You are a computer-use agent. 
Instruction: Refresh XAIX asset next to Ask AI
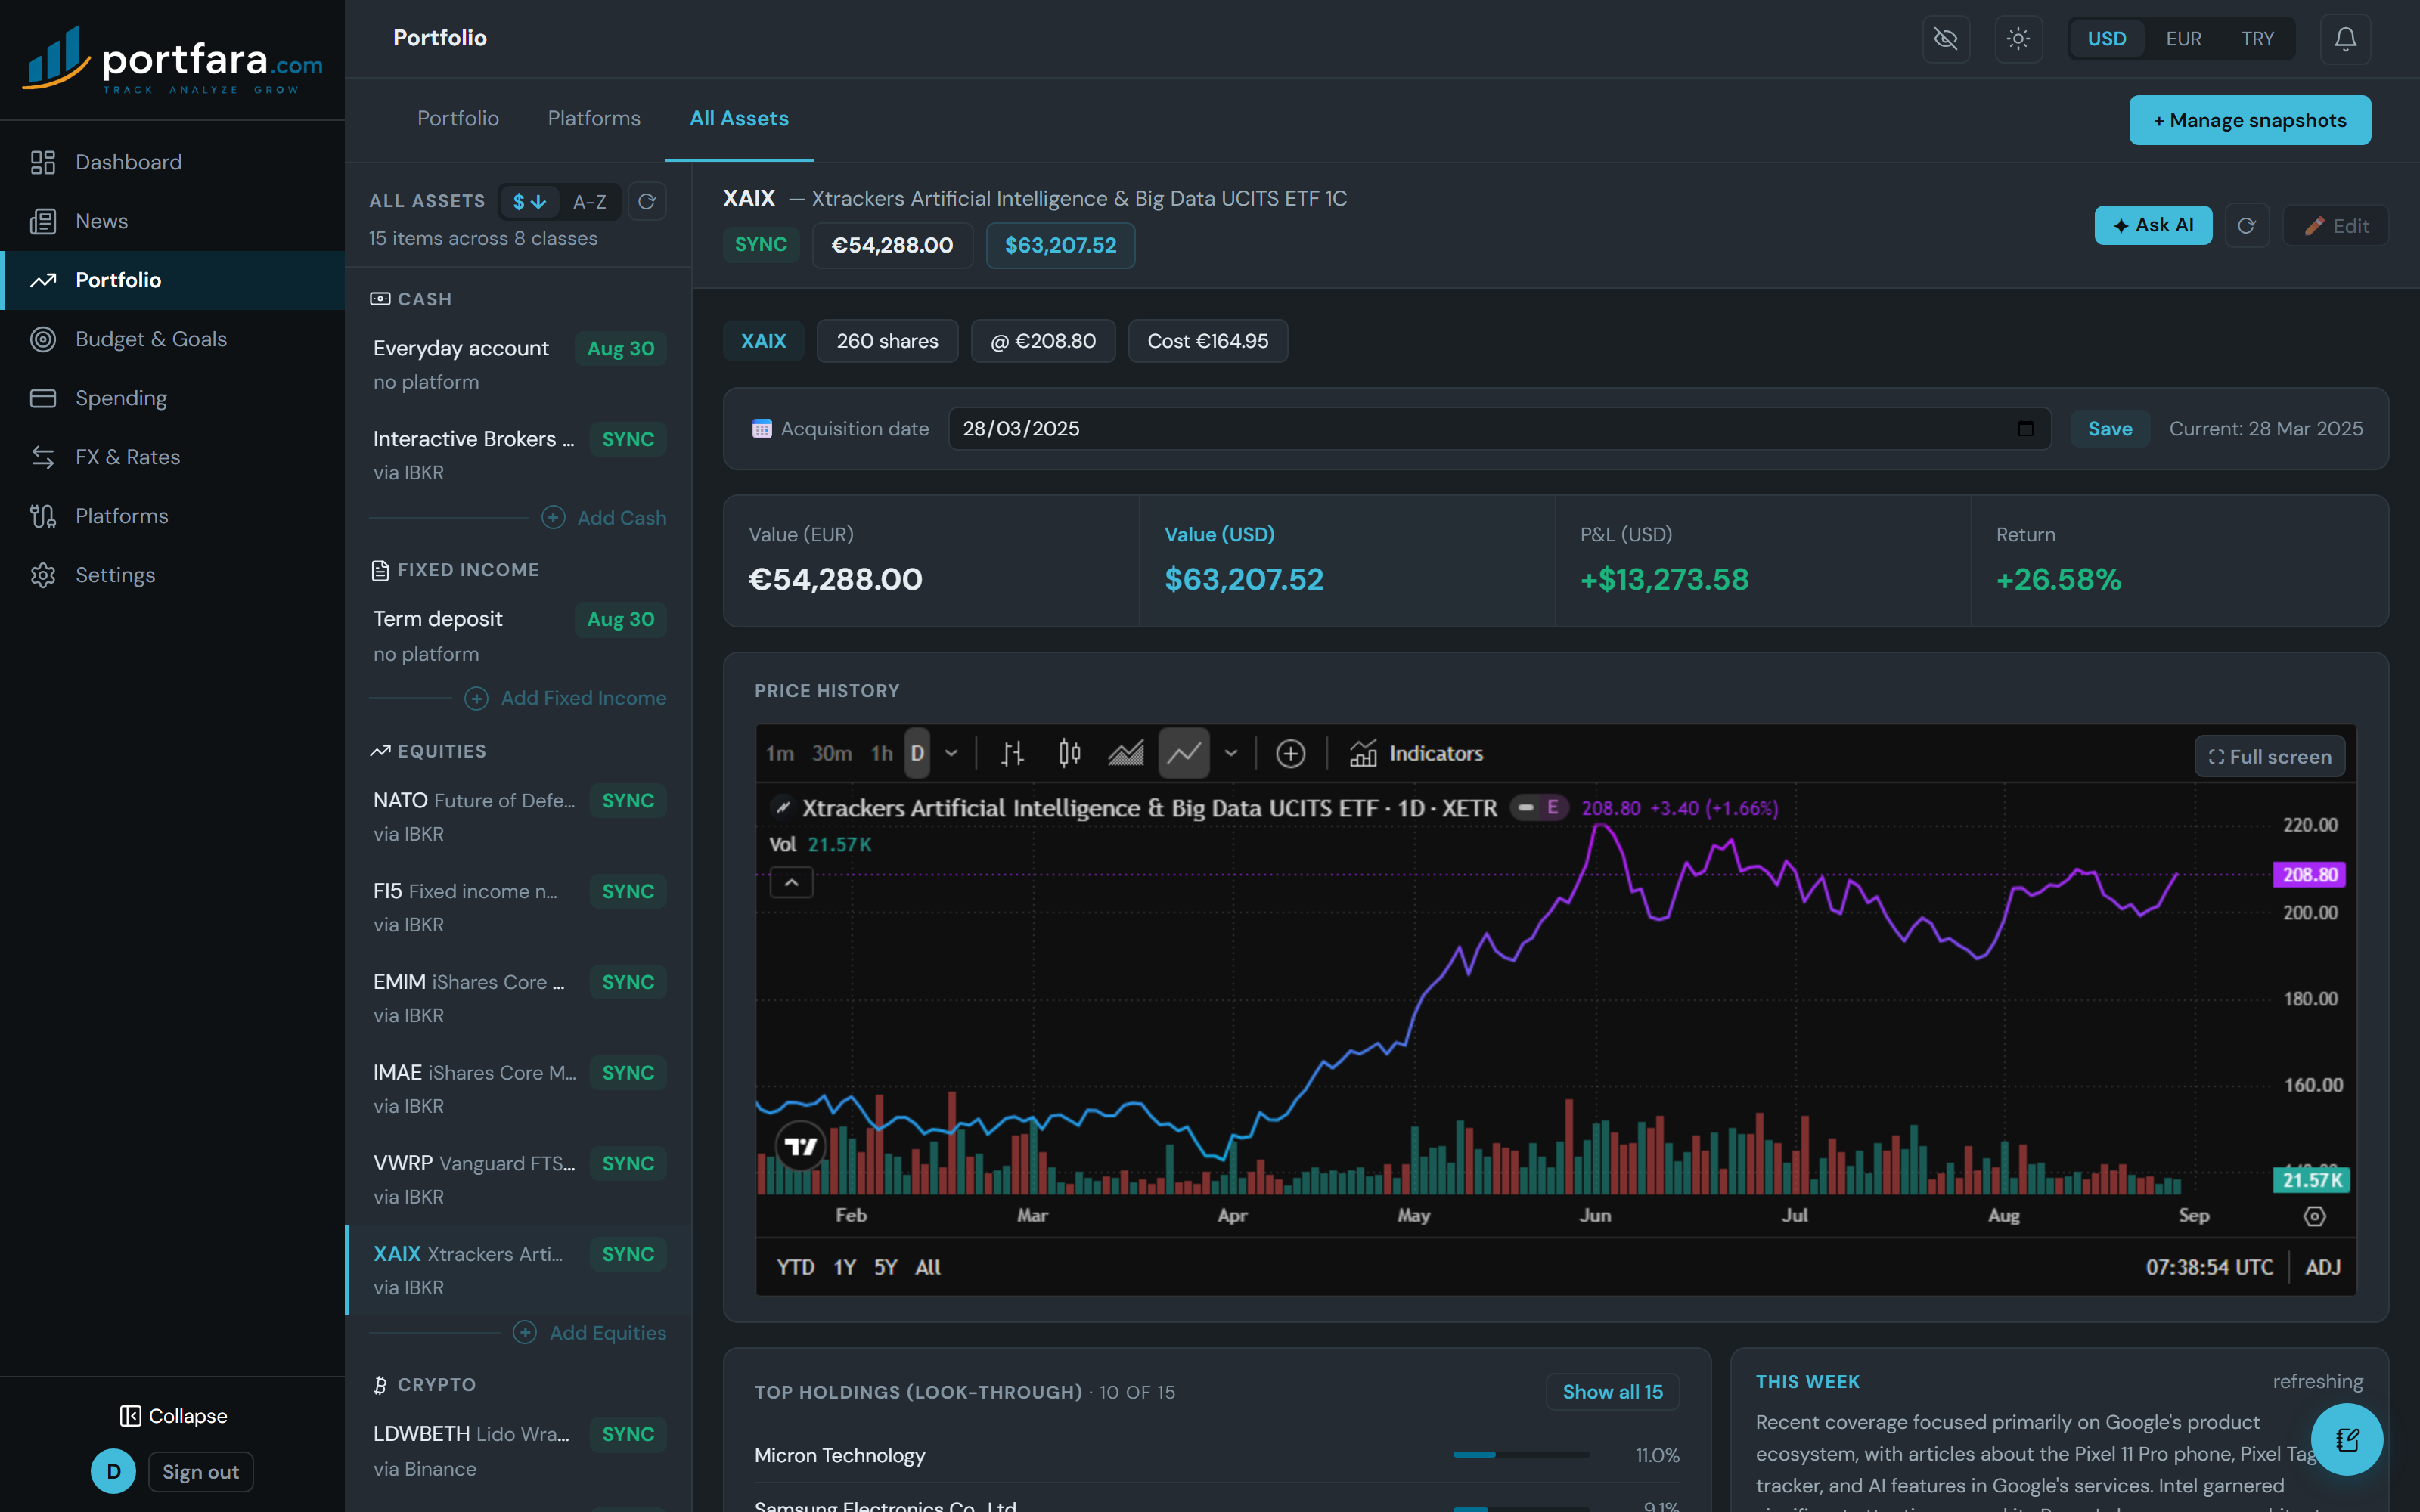tap(2246, 226)
